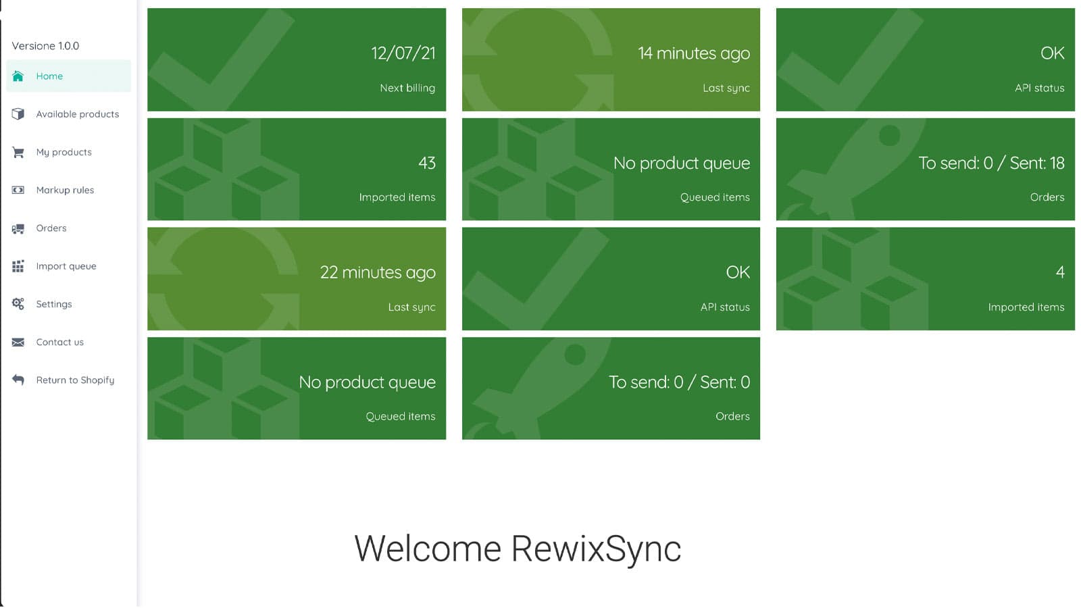Click the No product queue Queued items card
1081x608 pixels.
click(610, 169)
